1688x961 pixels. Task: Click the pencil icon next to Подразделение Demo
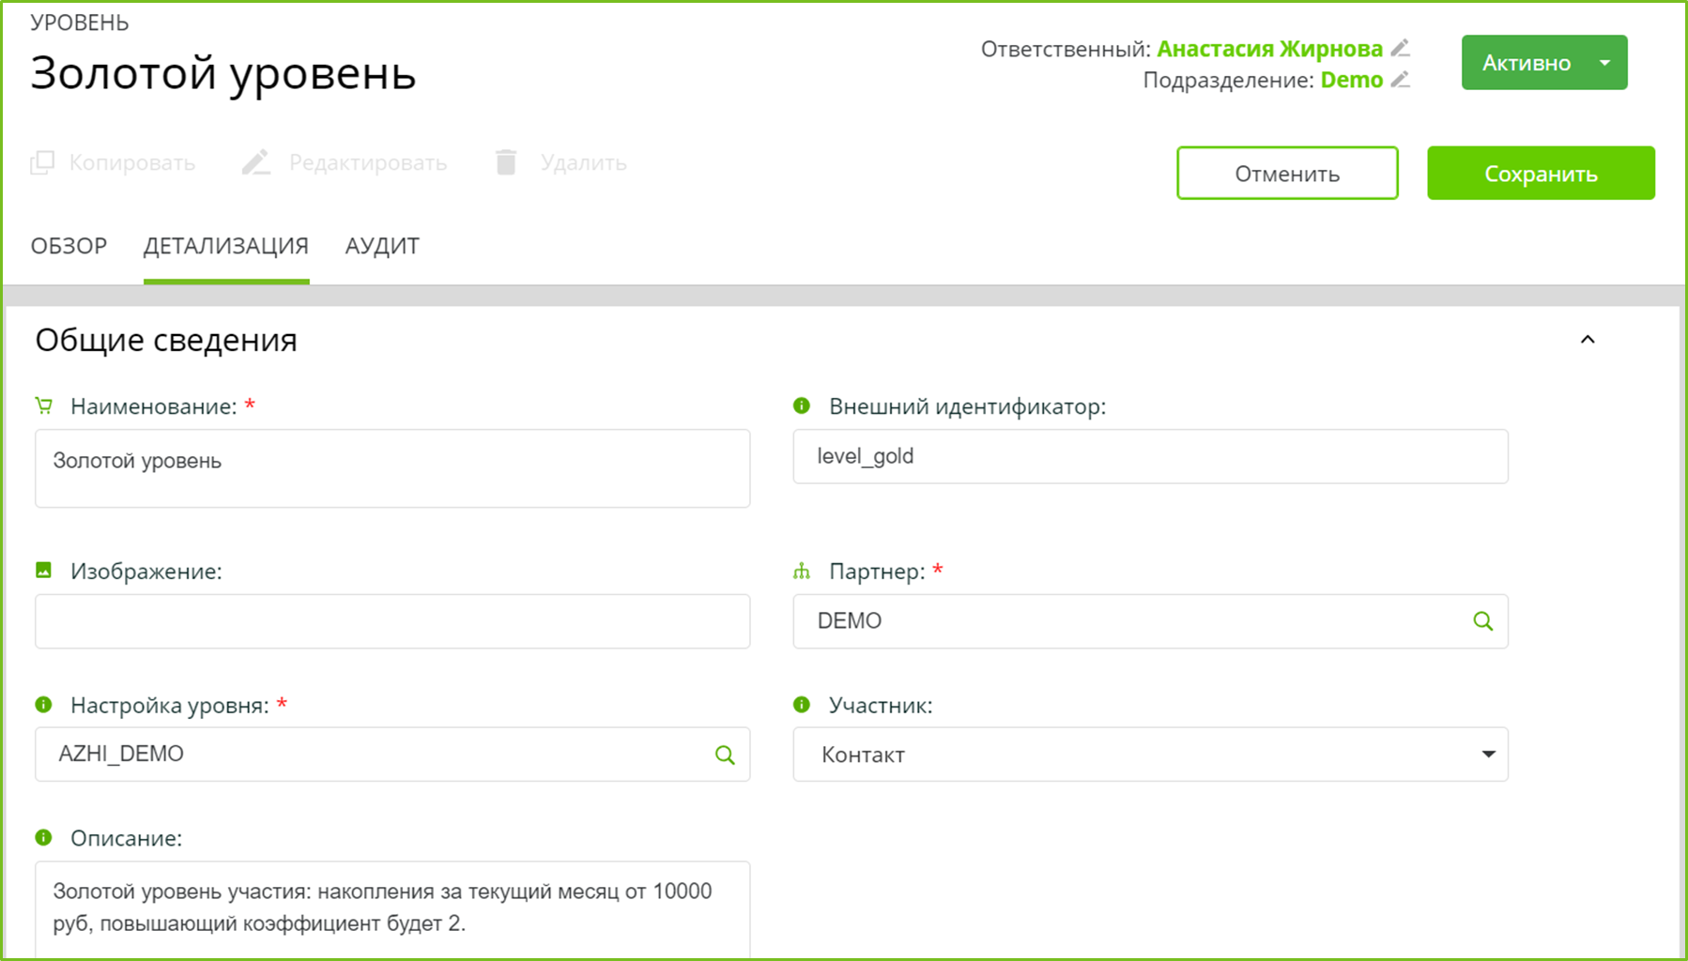[1400, 80]
